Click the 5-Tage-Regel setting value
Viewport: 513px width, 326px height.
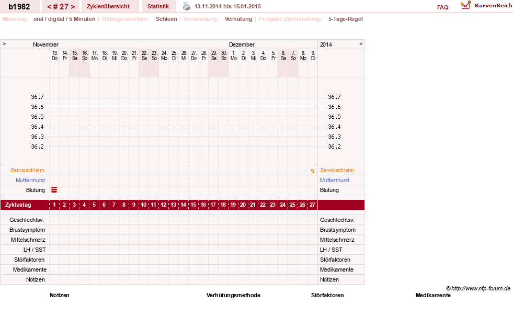pyautogui.click(x=346, y=19)
